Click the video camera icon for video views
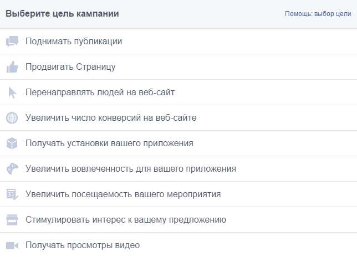 [12, 245]
